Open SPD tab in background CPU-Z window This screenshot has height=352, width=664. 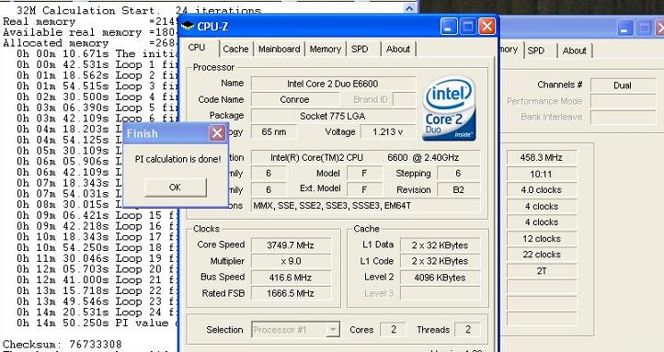point(535,51)
